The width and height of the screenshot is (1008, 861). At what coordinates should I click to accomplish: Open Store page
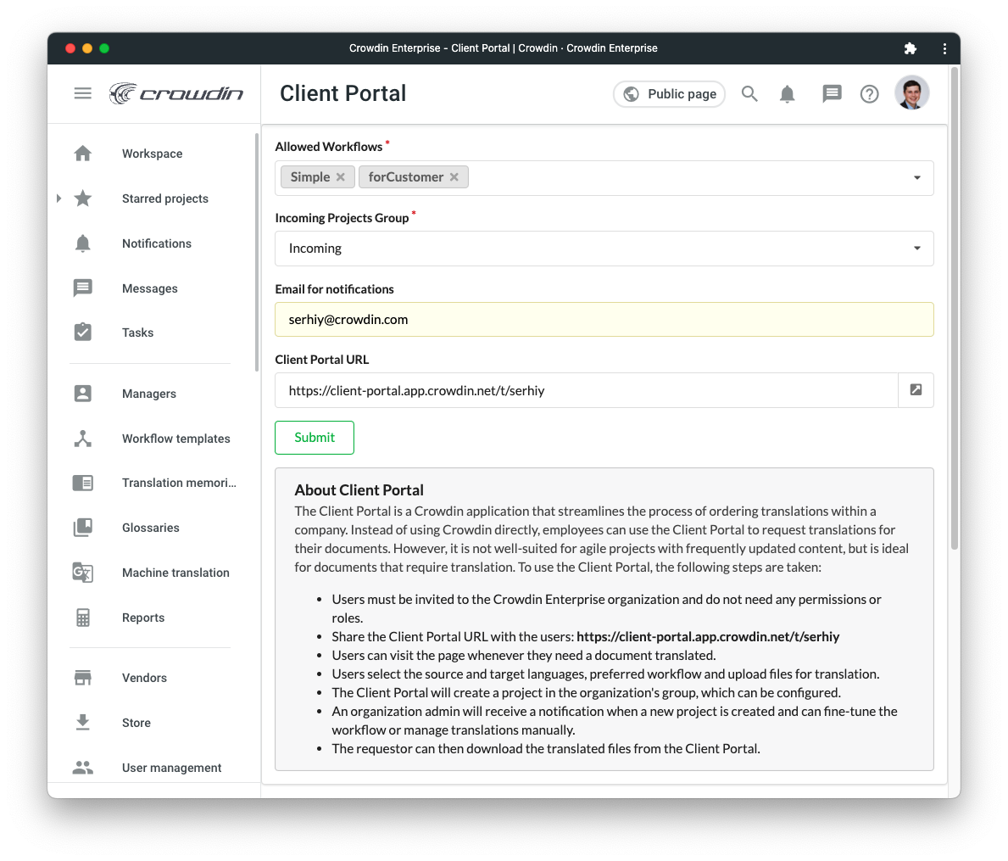tap(136, 723)
